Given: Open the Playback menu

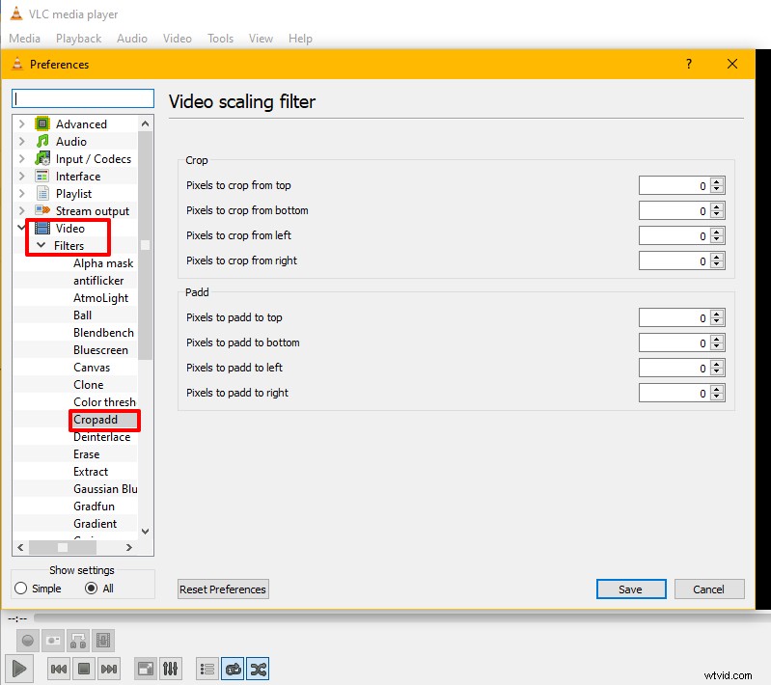Looking at the screenshot, I should click(x=79, y=39).
